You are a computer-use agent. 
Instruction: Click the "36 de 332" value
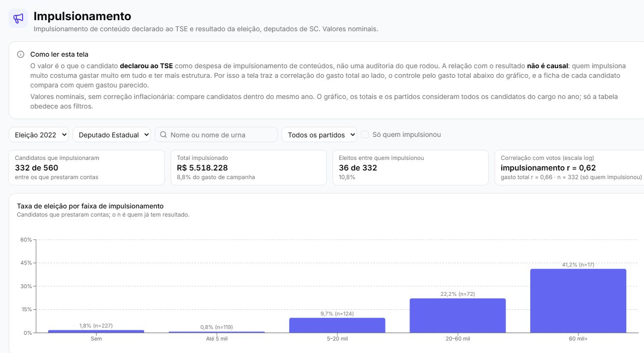click(x=358, y=168)
